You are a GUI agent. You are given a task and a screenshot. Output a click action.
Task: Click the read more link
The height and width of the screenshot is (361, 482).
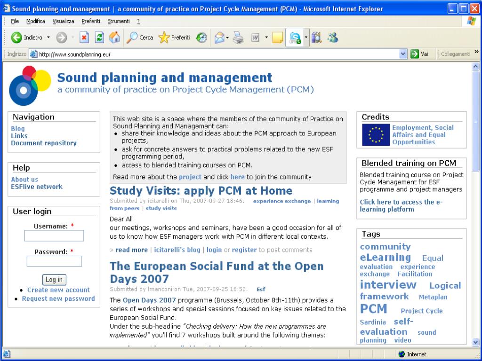132,250
